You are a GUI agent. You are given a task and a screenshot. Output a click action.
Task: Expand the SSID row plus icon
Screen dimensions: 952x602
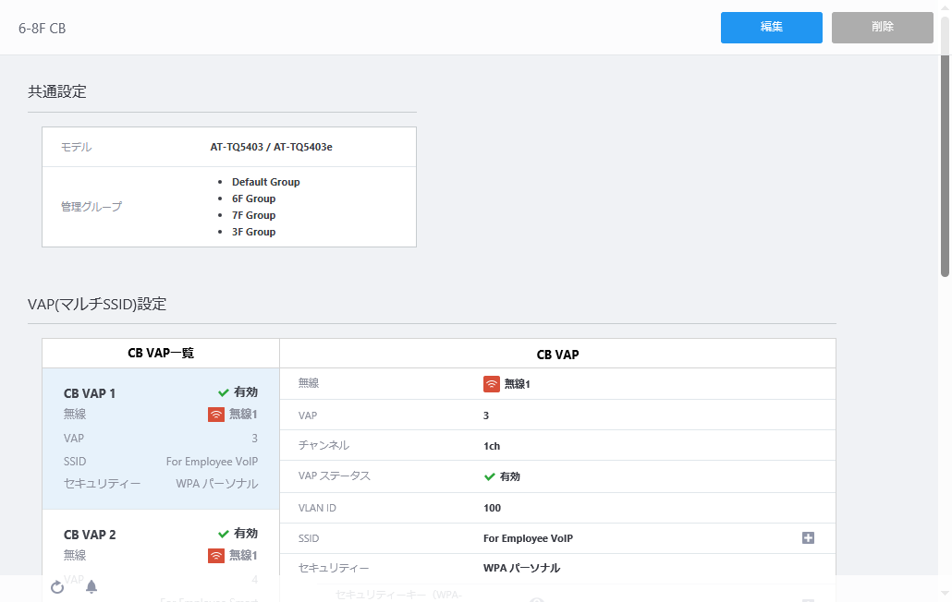pos(808,537)
